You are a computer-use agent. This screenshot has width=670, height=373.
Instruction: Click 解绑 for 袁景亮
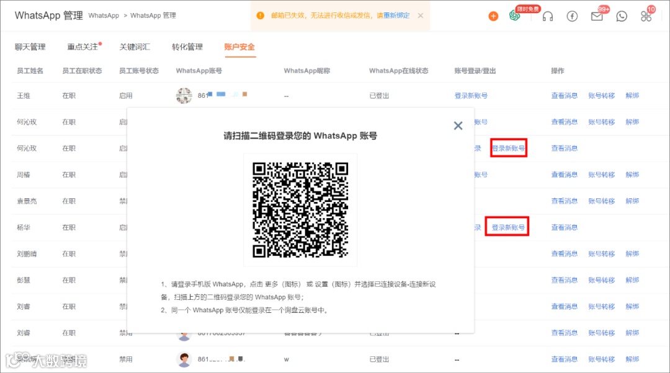[x=632, y=201]
